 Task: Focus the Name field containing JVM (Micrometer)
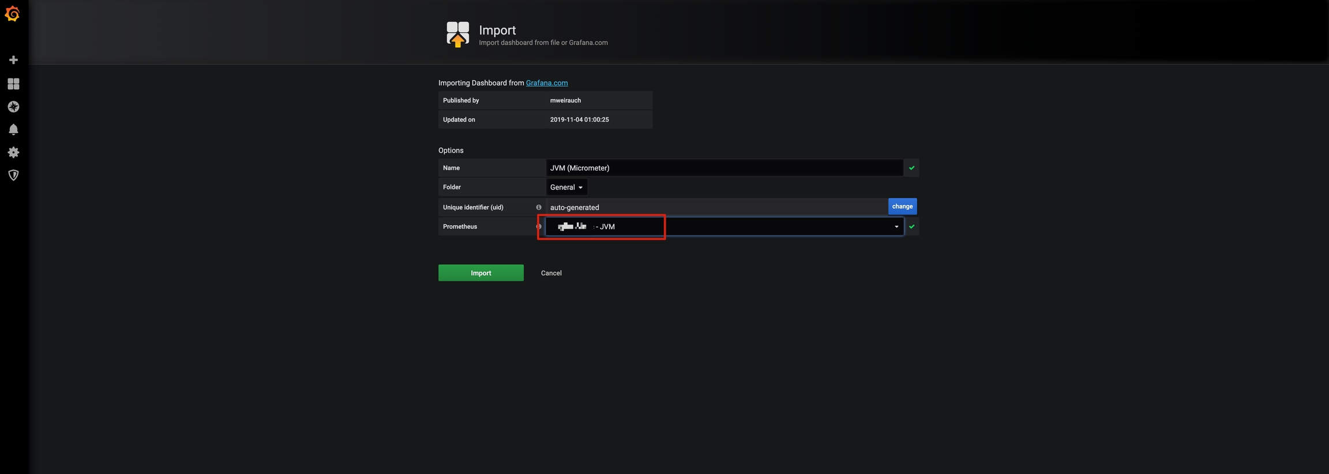pos(724,168)
